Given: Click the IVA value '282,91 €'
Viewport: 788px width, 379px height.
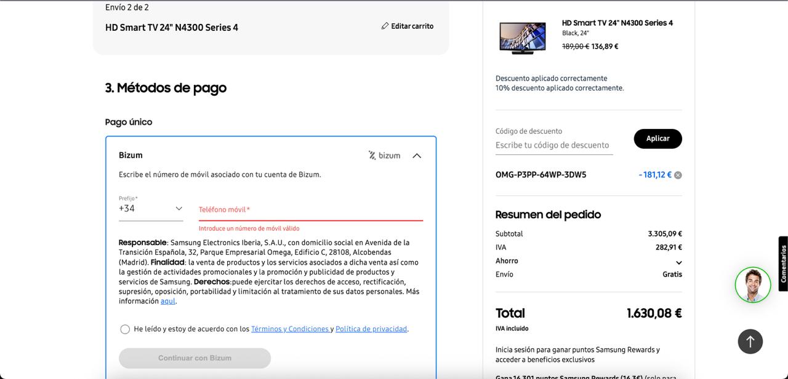Looking at the screenshot, I should point(669,248).
